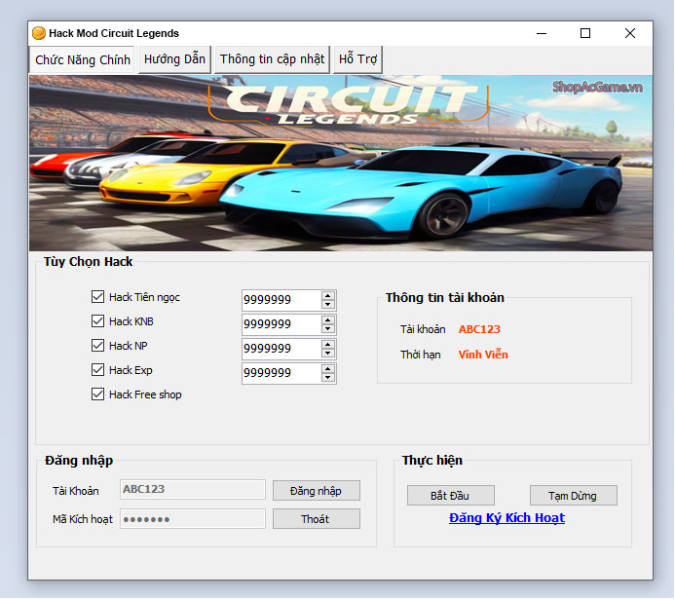Increase the Hack Tiên ngọc value with up arrow
Image resolution: width=675 pixels, height=600 pixels.
point(328,296)
